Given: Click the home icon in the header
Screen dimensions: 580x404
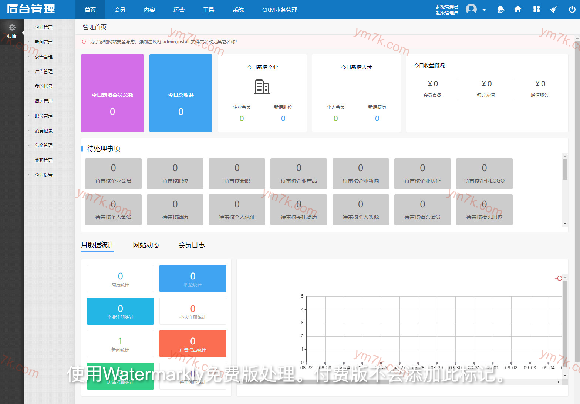Looking at the screenshot, I should pyautogui.click(x=518, y=9).
